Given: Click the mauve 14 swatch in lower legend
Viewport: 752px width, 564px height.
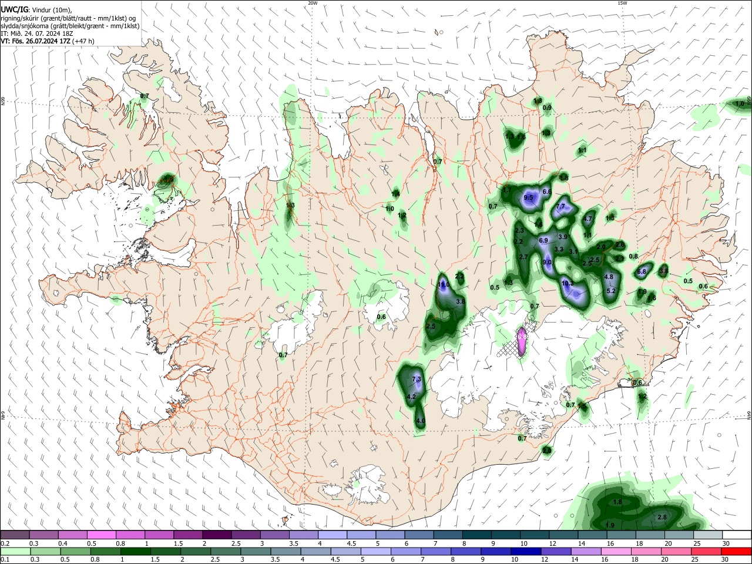Looking at the screenshot, I should pos(586,551).
